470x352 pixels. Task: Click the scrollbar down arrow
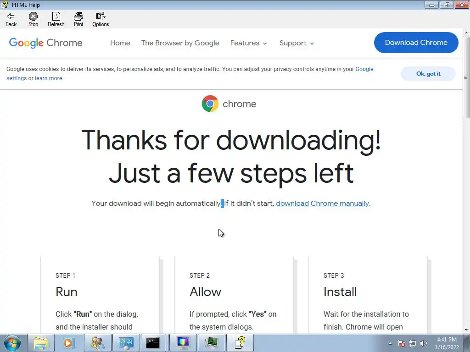(466, 330)
